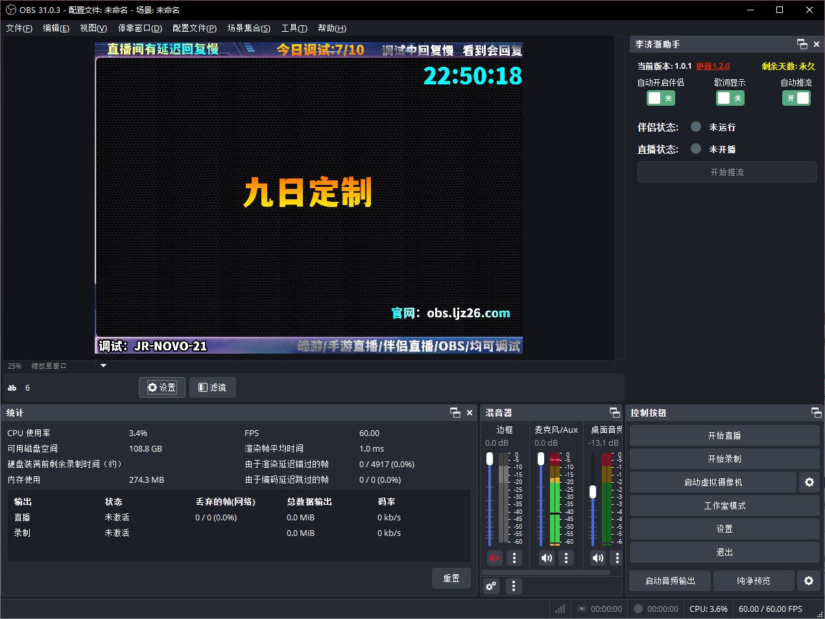Adjust the 麦克风/Aux volume slider

541,500
